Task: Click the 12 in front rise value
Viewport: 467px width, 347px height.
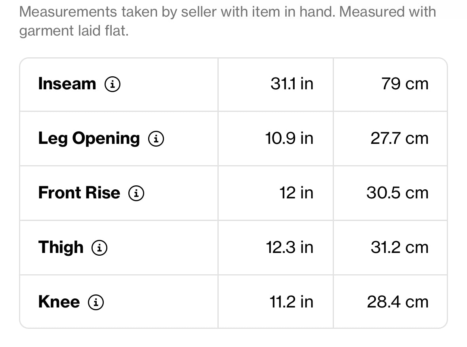Action: click(x=296, y=193)
